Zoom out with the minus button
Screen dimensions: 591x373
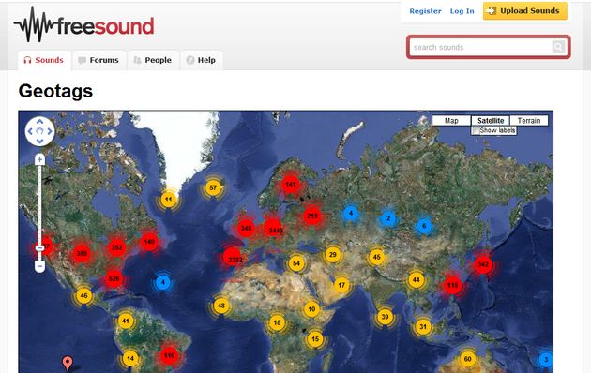click(40, 266)
